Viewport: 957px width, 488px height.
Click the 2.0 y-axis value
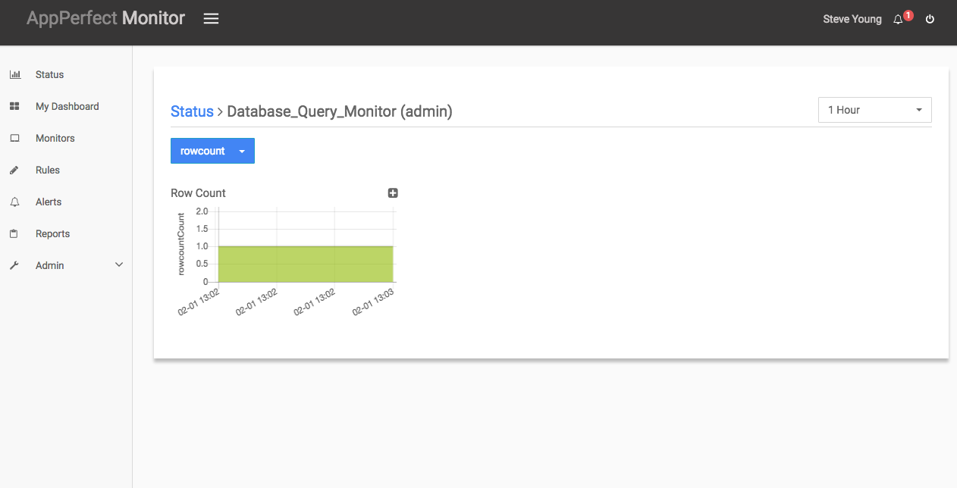(202, 211)
